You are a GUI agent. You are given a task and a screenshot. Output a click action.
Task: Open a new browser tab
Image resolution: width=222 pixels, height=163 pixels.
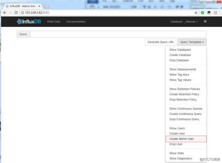(x=47, y=6)
